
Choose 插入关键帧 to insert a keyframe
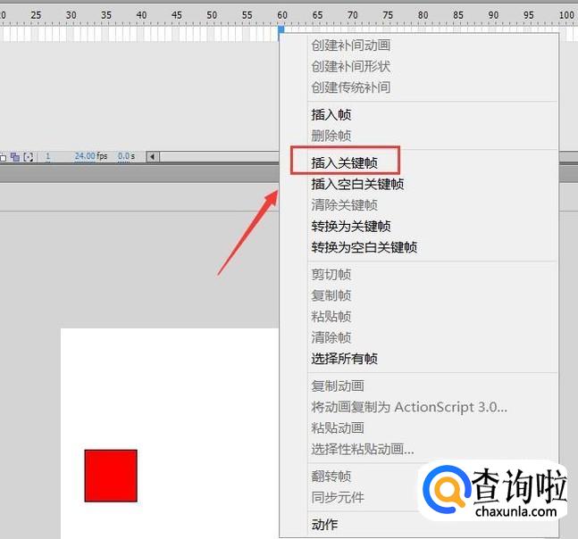[x=344, y=162]
